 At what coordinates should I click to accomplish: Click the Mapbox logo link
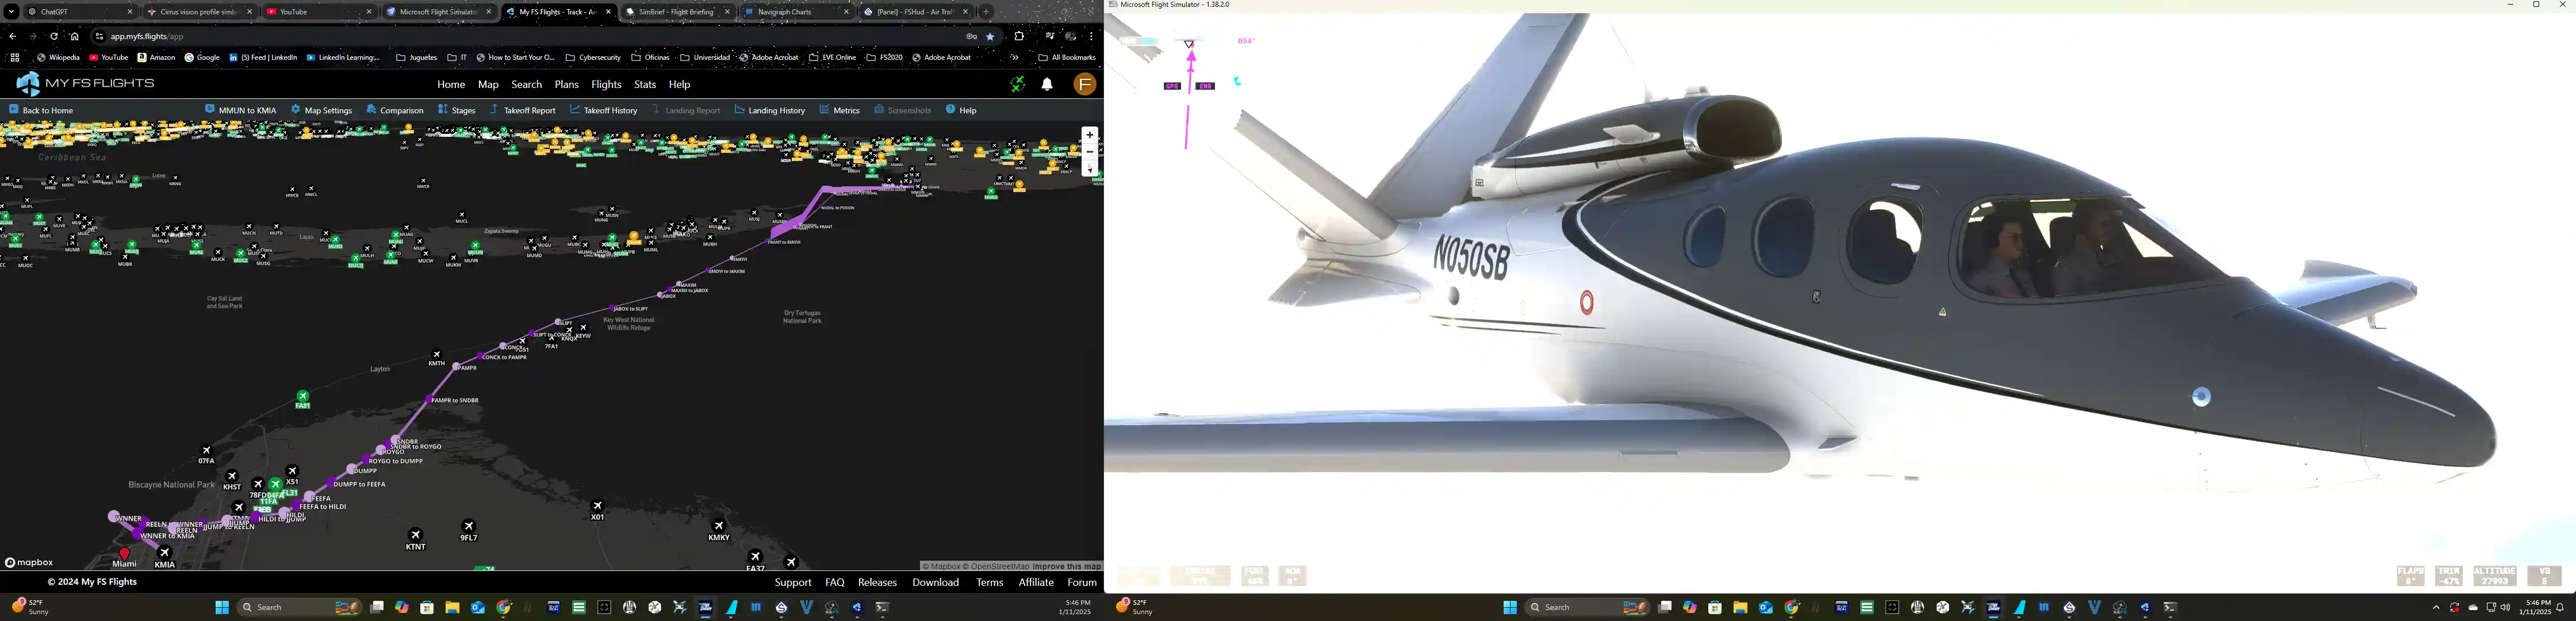pyautogui.click(x=29, y=563)
